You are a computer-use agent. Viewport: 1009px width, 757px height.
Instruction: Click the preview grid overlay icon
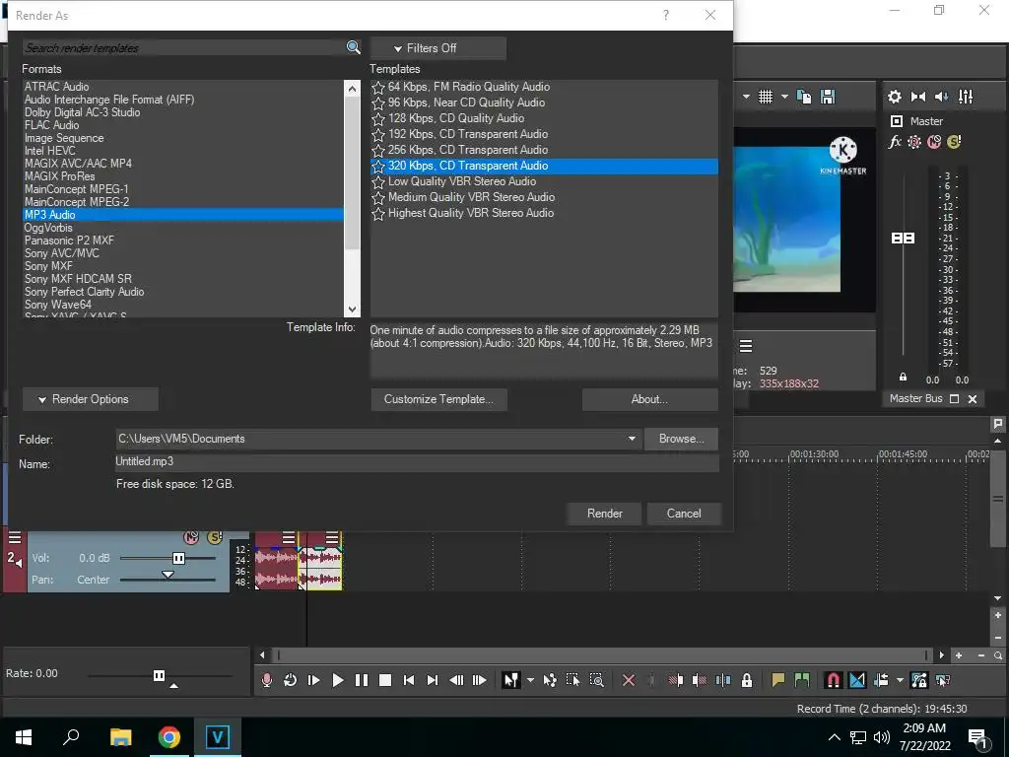765,97
